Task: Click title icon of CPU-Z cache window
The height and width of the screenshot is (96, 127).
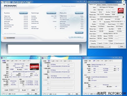Action: (x=43, y=58)
